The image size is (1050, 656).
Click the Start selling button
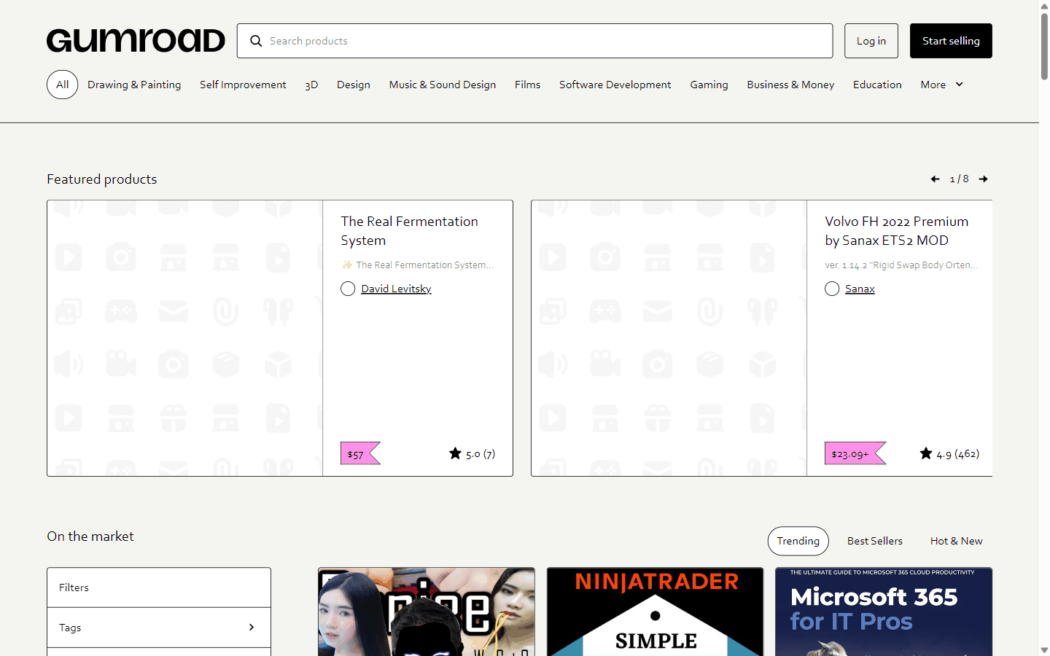tap(951, 41)
